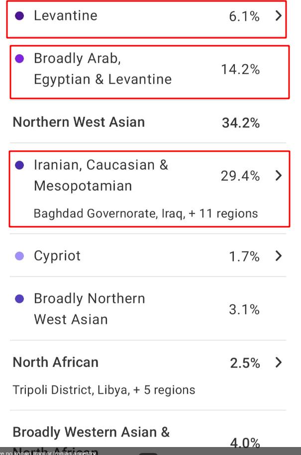
Task: Click the dot beside Iranian, Caucasian & Mesopotamian
Action: [19, 165]
